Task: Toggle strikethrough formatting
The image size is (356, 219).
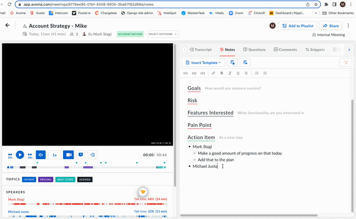Action: point(246,73)
